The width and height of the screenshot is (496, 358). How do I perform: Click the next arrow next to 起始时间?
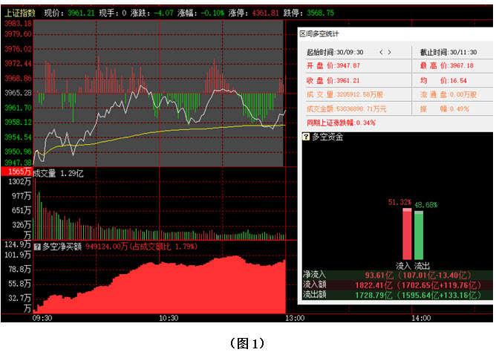pyautogui.click(x=388, y=52)
